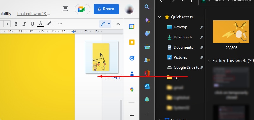The height and width of the screenshot is (120, 254).
Task: Open Google Calendar side panel
Action: click(x=132, y=26)
